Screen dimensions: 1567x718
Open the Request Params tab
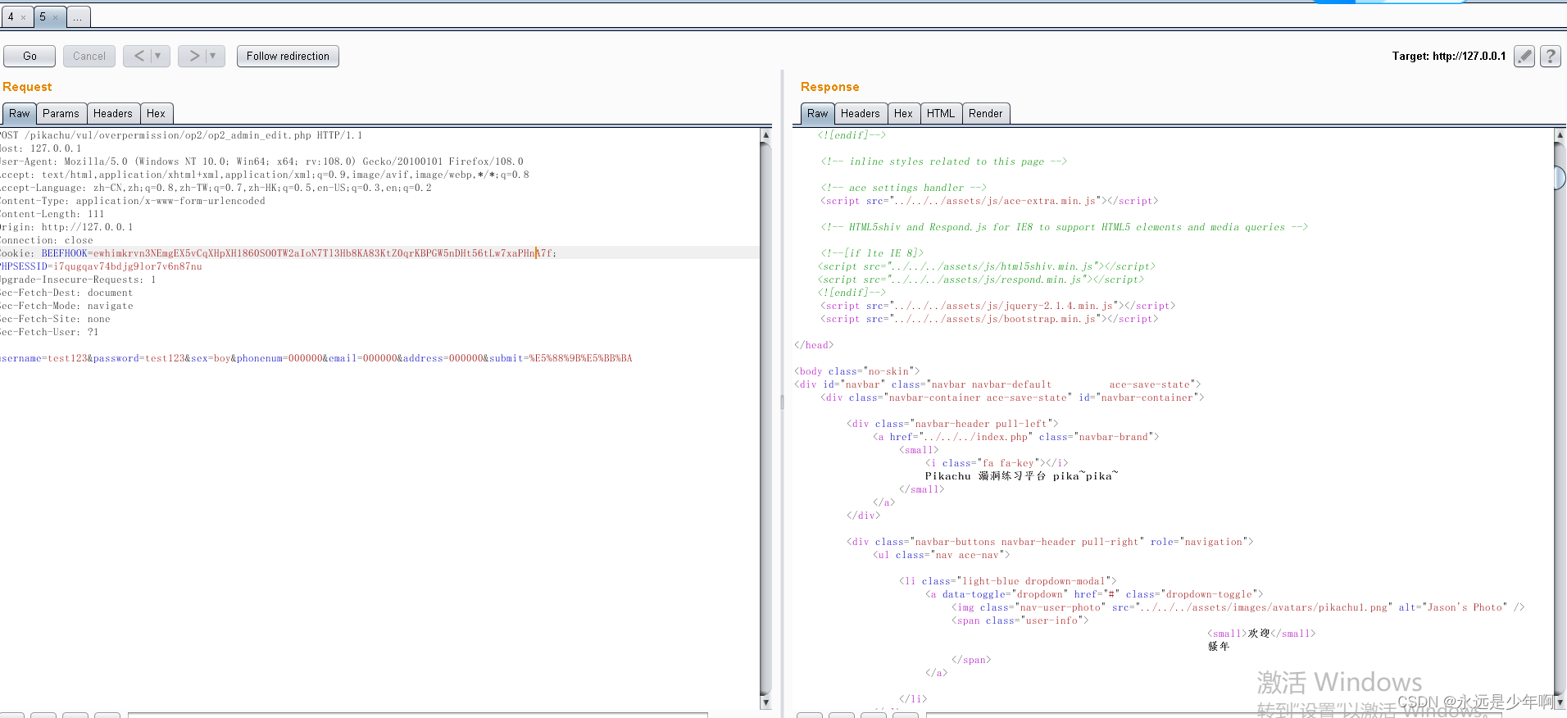[x=61, y=114]
